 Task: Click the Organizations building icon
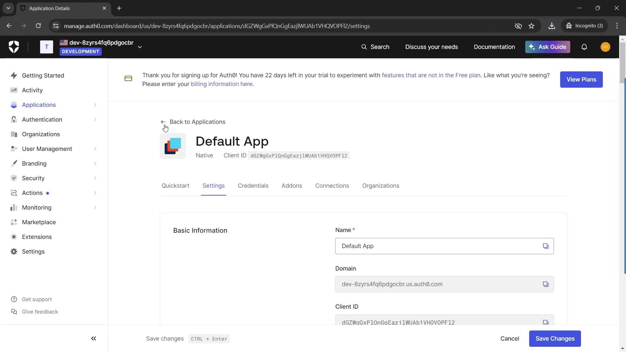click(x=14, y=134)
